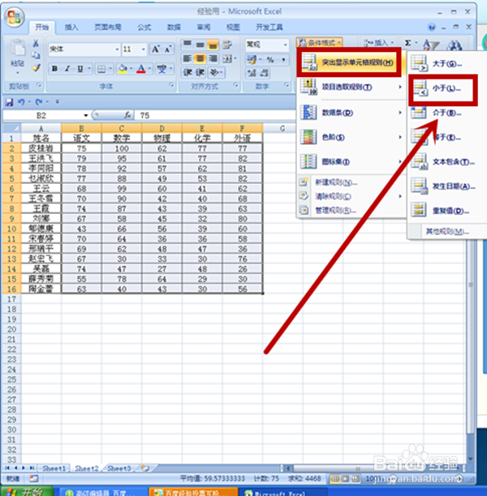The height and width of the screenshot is (496, 487).
Task: Expand the Name Box dropdown arrow
Action: click(85, 115)
